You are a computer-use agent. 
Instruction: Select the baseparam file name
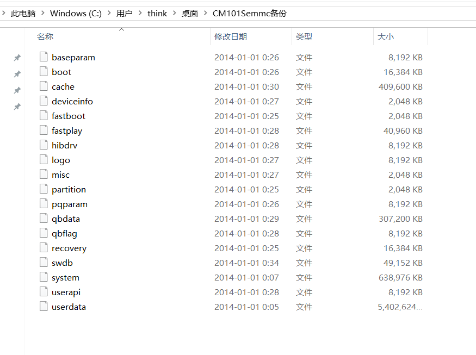point(73,57)
